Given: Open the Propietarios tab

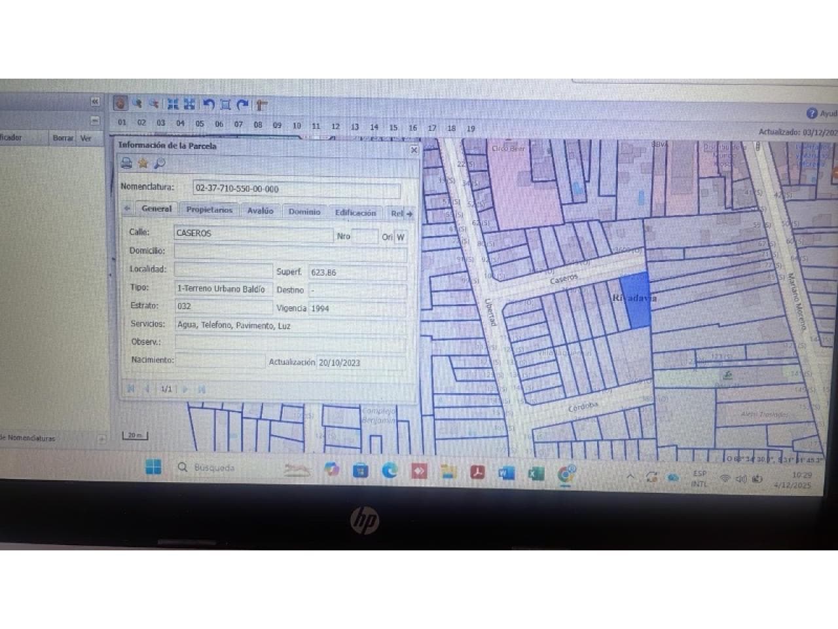Looking at the screenshot, I should coord(209,210).
